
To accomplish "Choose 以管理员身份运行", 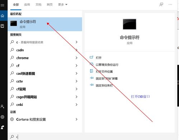I will point(107,65).
